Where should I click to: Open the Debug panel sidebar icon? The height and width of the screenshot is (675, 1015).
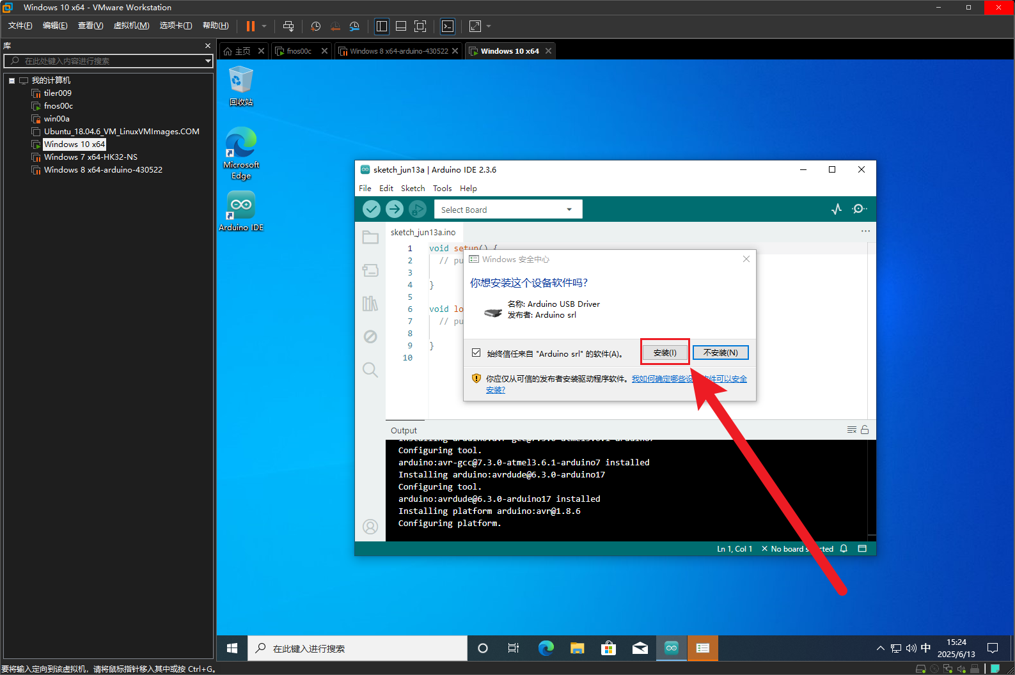click(370, 337)
